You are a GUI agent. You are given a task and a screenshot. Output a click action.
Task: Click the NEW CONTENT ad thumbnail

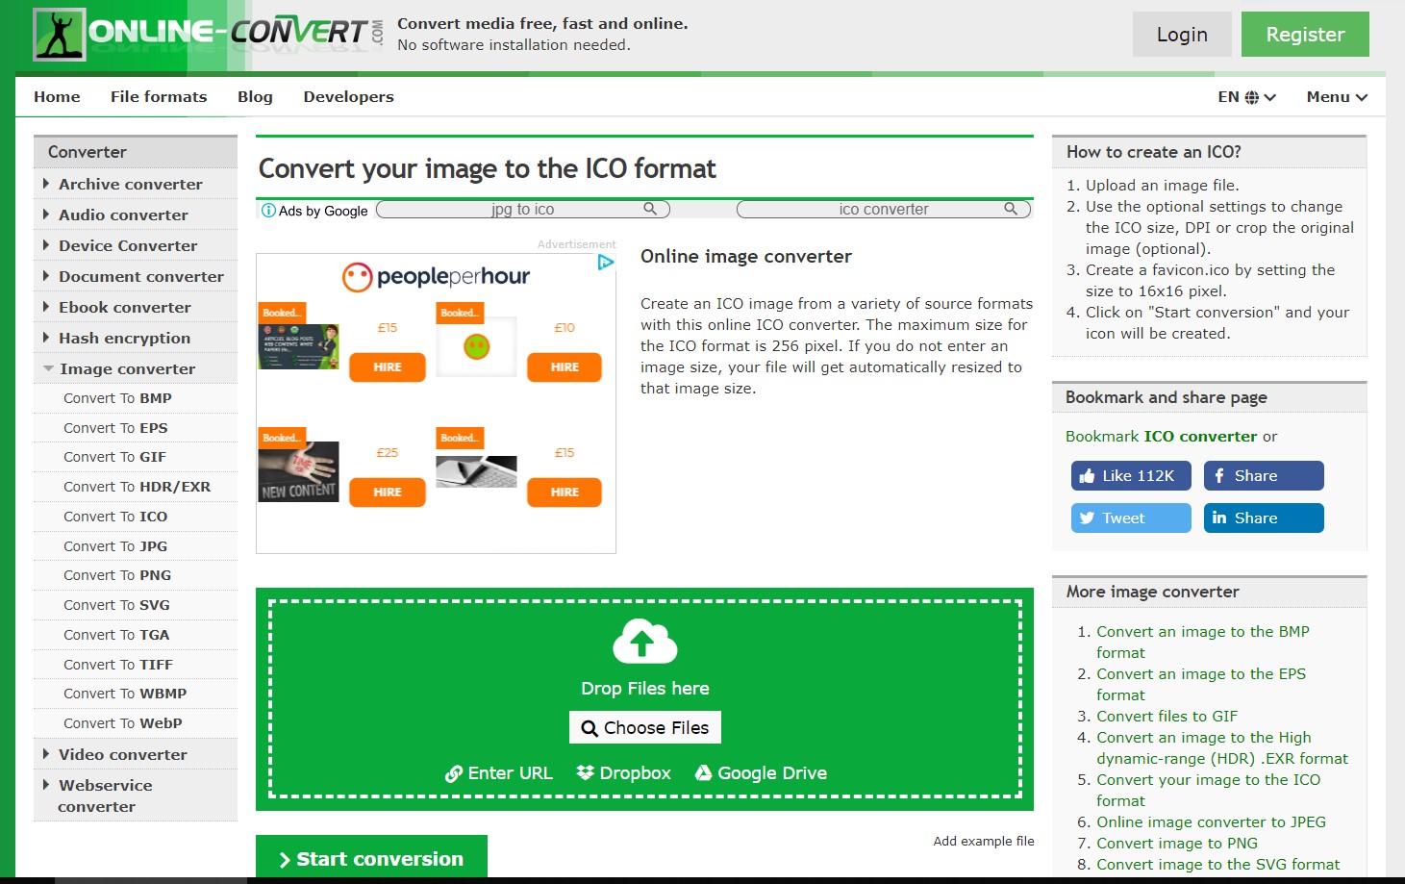(x=298, y=471)
